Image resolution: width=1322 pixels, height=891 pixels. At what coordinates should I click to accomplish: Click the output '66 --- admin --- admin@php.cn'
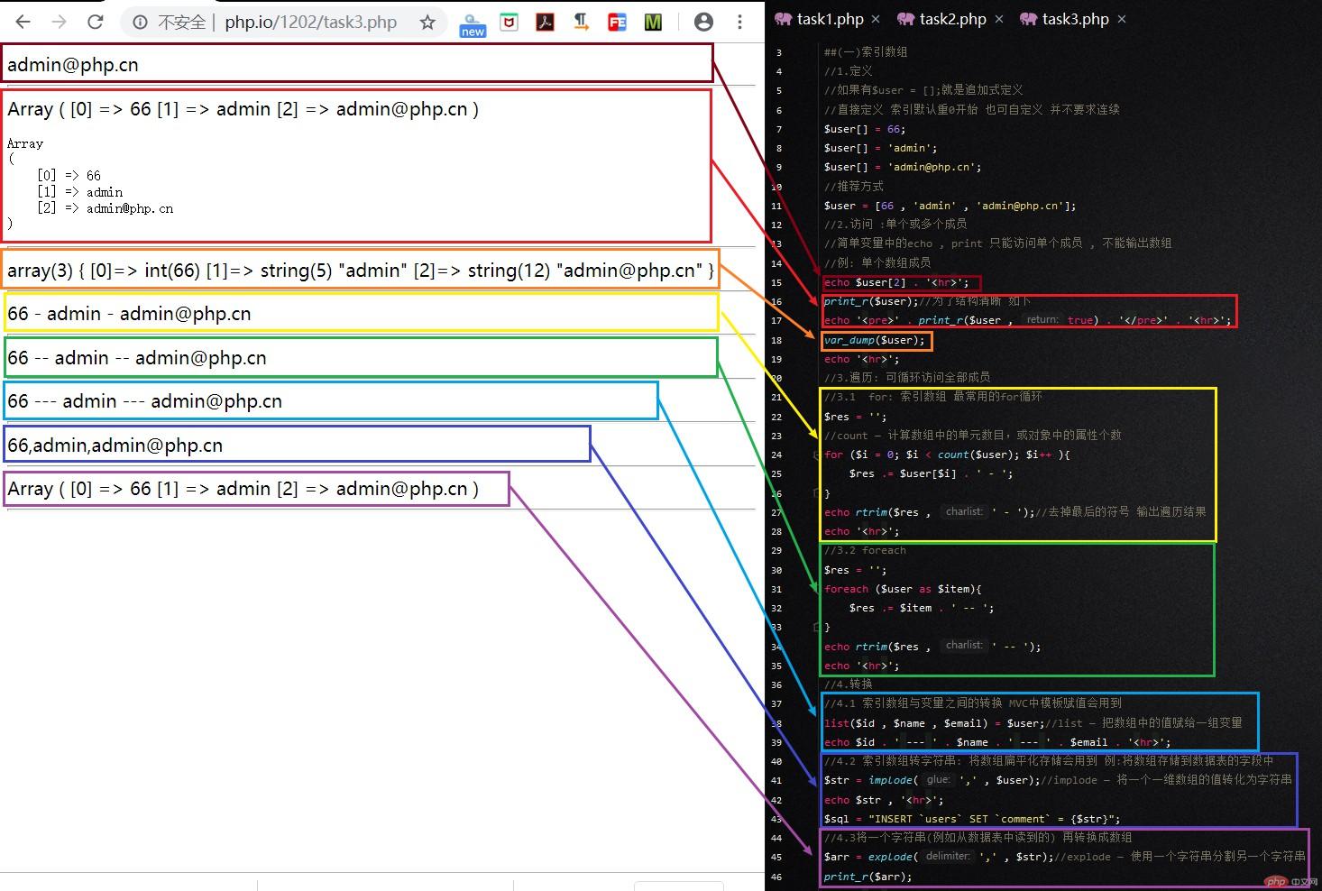click(144, 401)
